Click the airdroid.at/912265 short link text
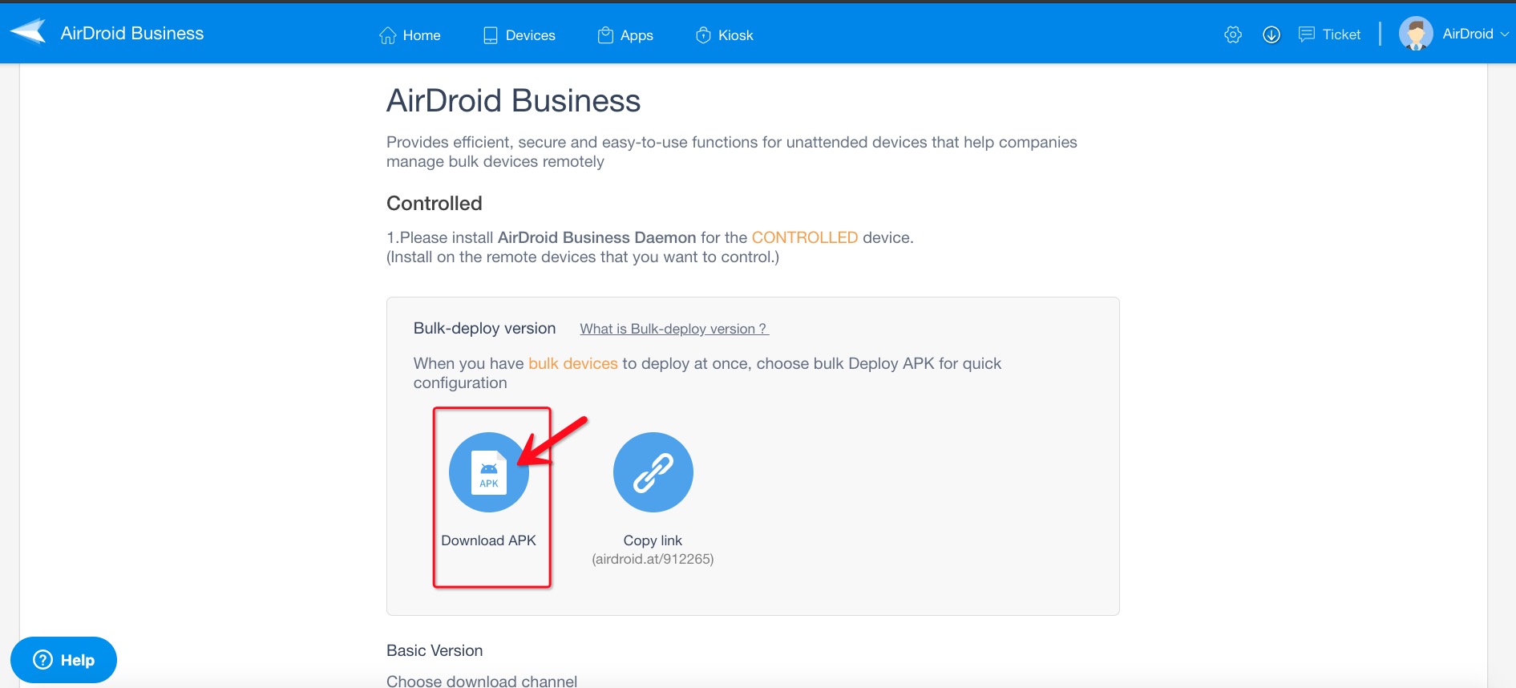This screenshot has width=1516, height=688. pyautogui.click(x=653, y=559)
